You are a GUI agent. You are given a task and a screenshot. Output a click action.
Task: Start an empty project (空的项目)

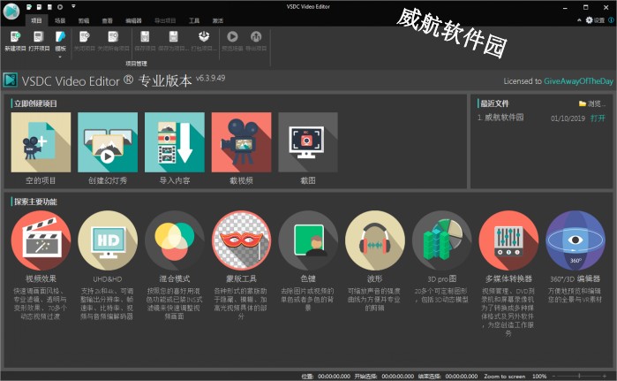tap(34, 141)
